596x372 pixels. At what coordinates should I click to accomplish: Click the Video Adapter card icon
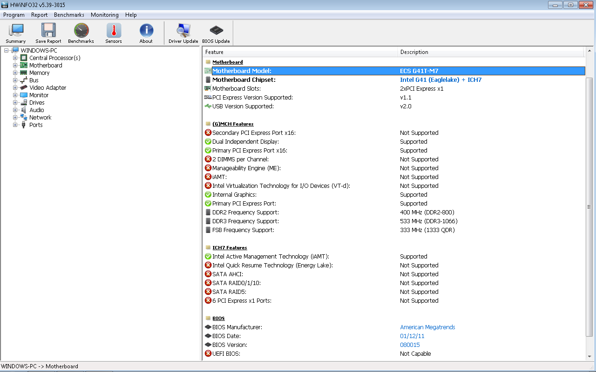(x=24, y=87)
